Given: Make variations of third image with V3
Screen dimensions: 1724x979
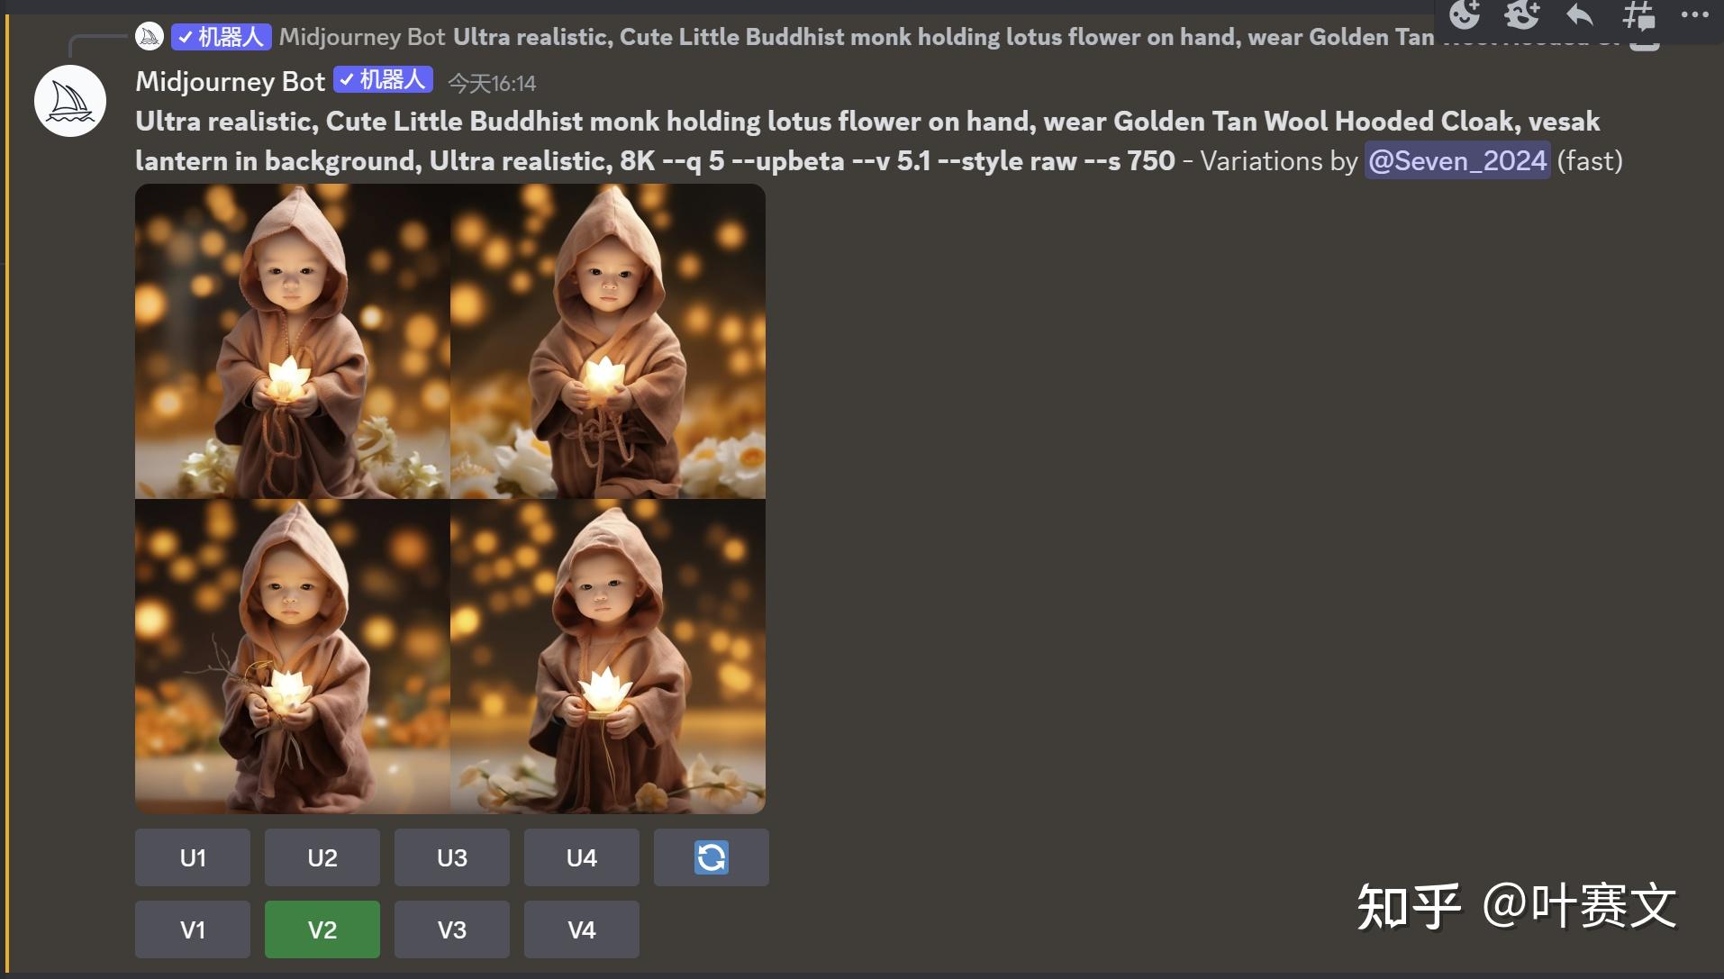Looking at the screenshot, I should pos(452,929).
